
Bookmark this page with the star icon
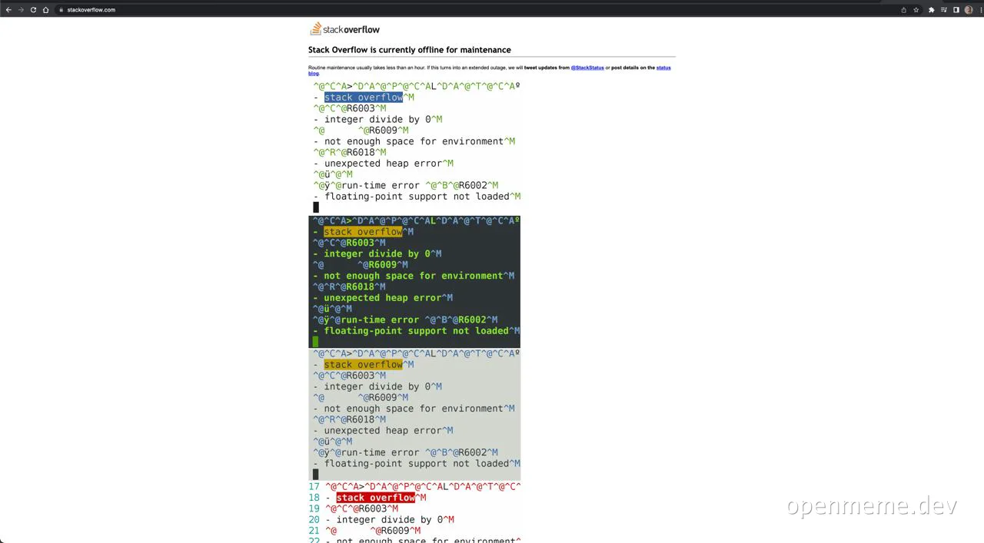click(x=916, y=10)
